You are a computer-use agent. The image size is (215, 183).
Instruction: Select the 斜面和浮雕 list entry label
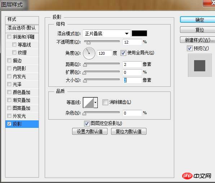tap(23, 37)
